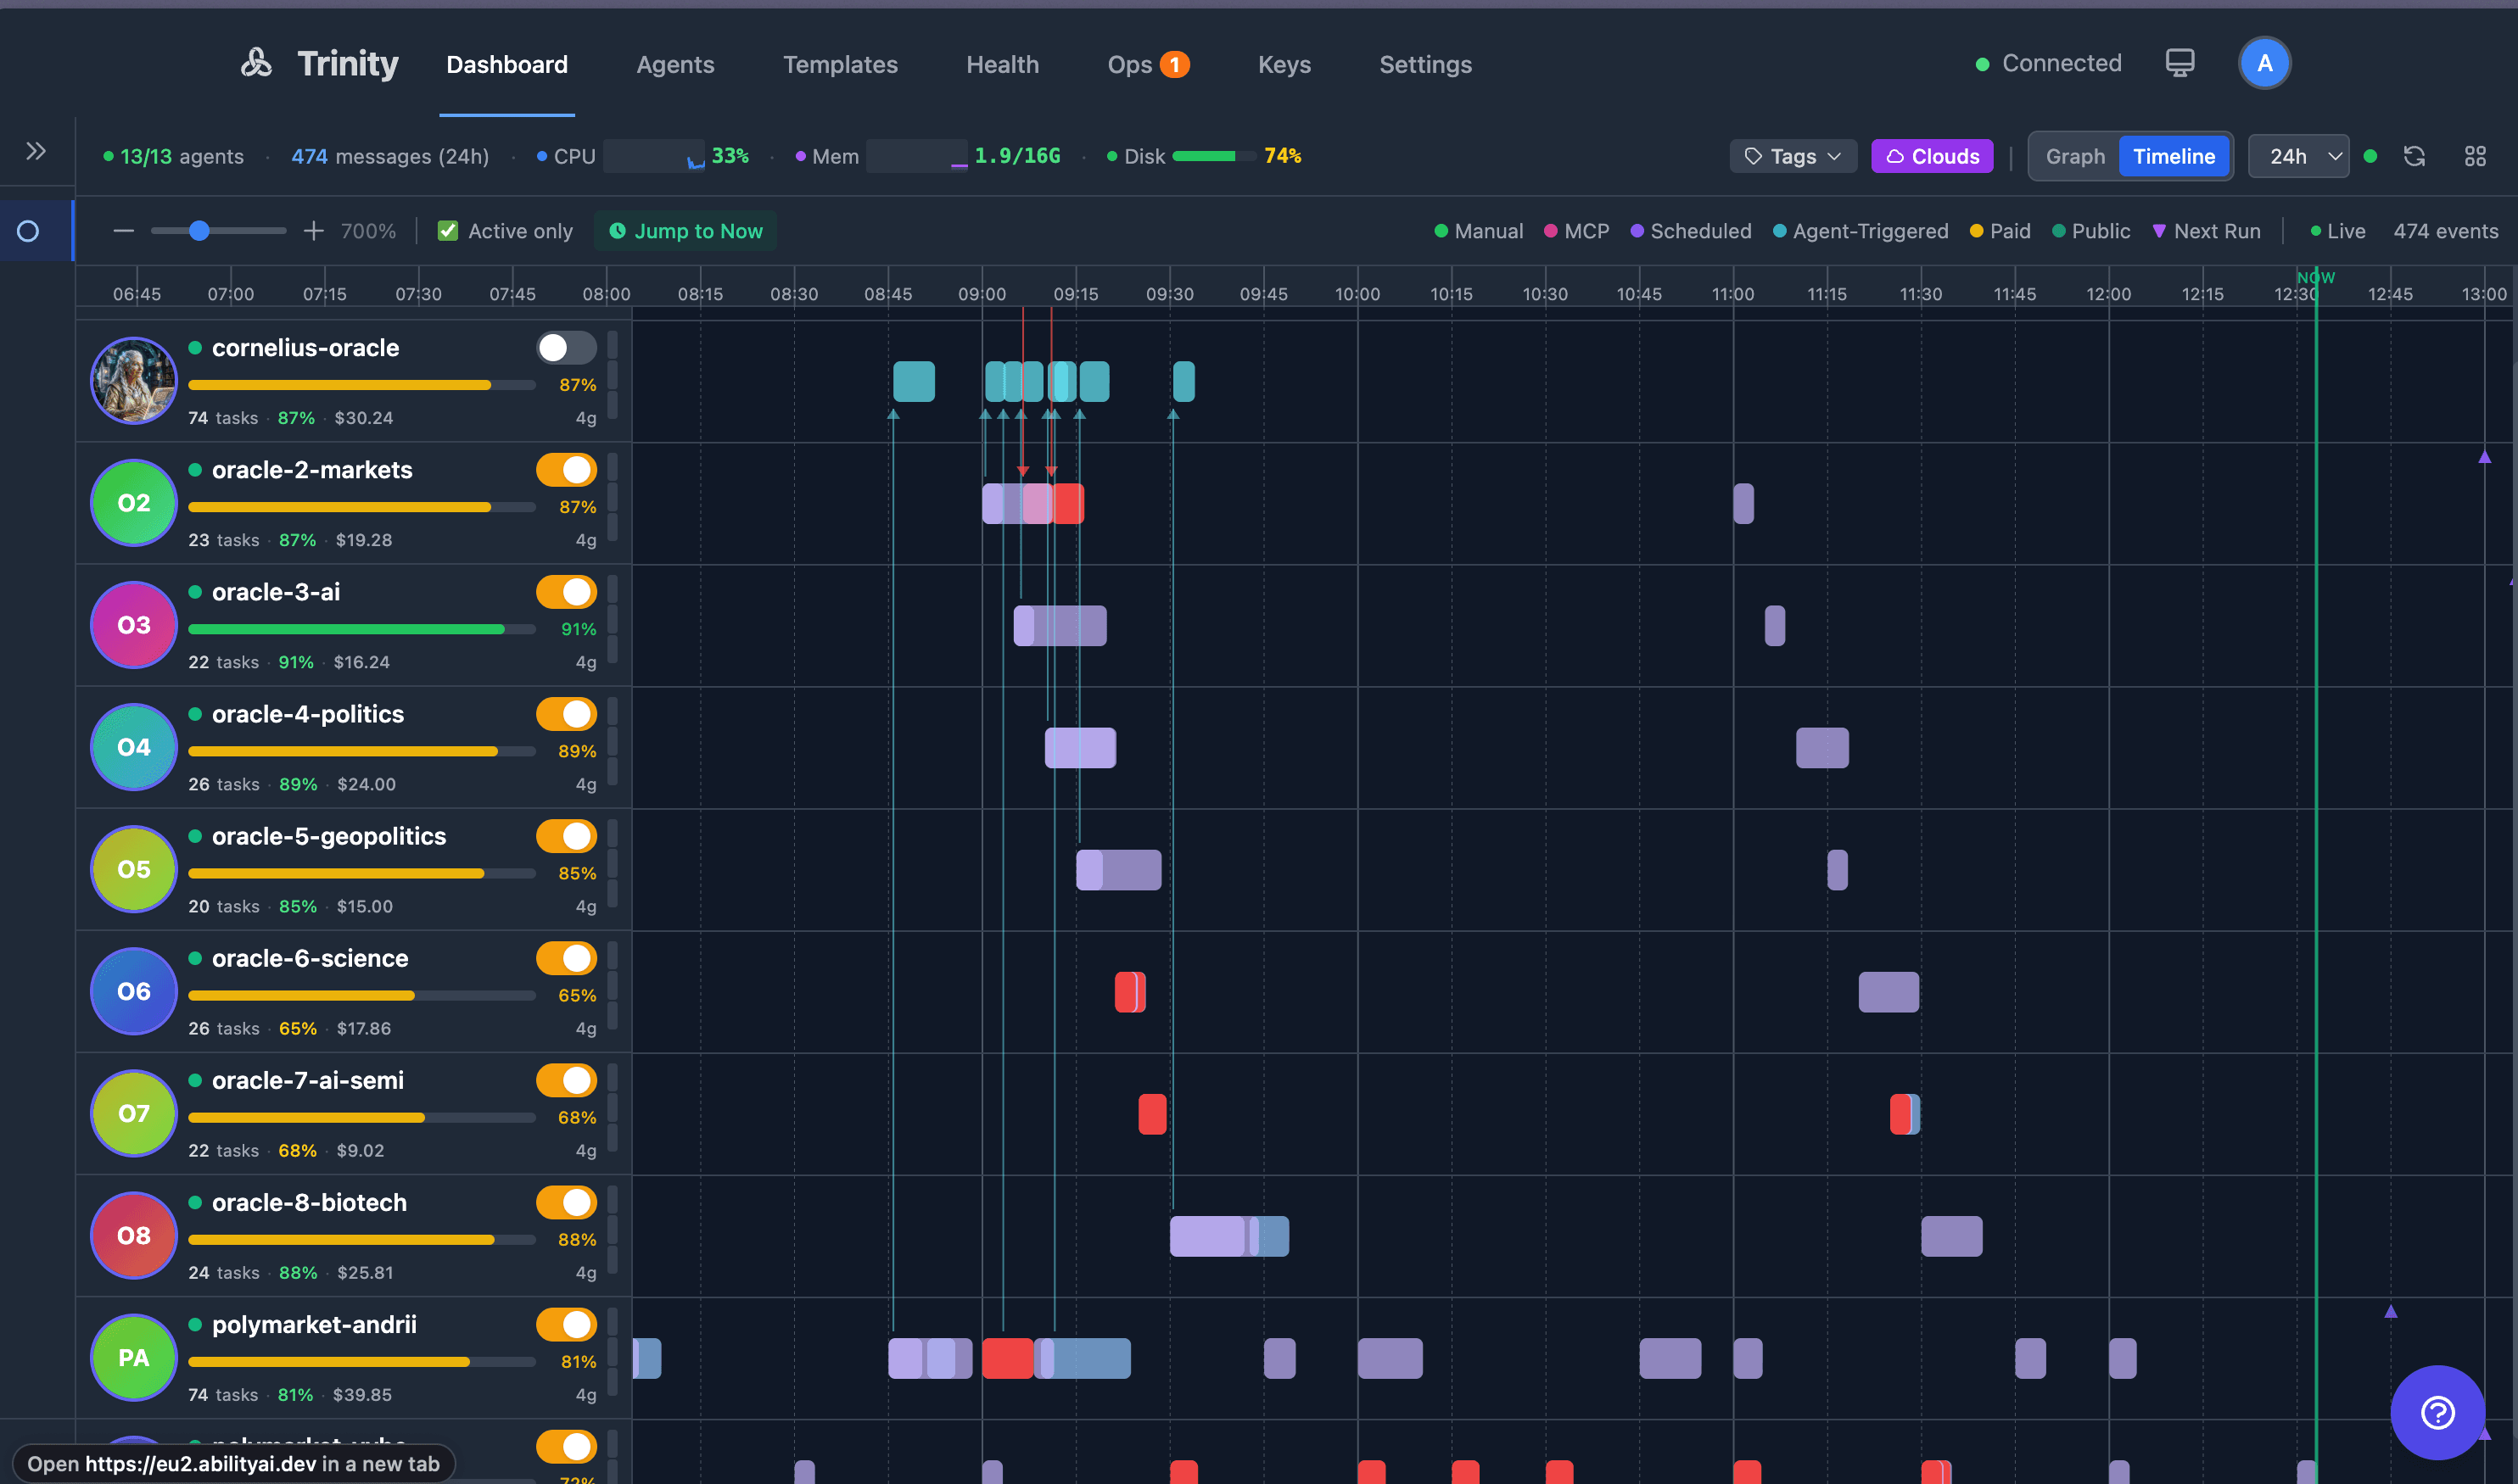This screenshot has width=2518, height=1484.
Task: Open the Health tab
Action: click(1003, 64)
